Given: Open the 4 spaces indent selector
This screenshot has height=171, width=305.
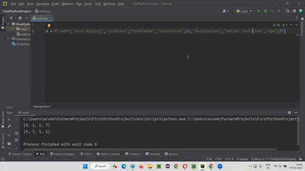Looking at the screenshot, I should (x=243, y=159).
